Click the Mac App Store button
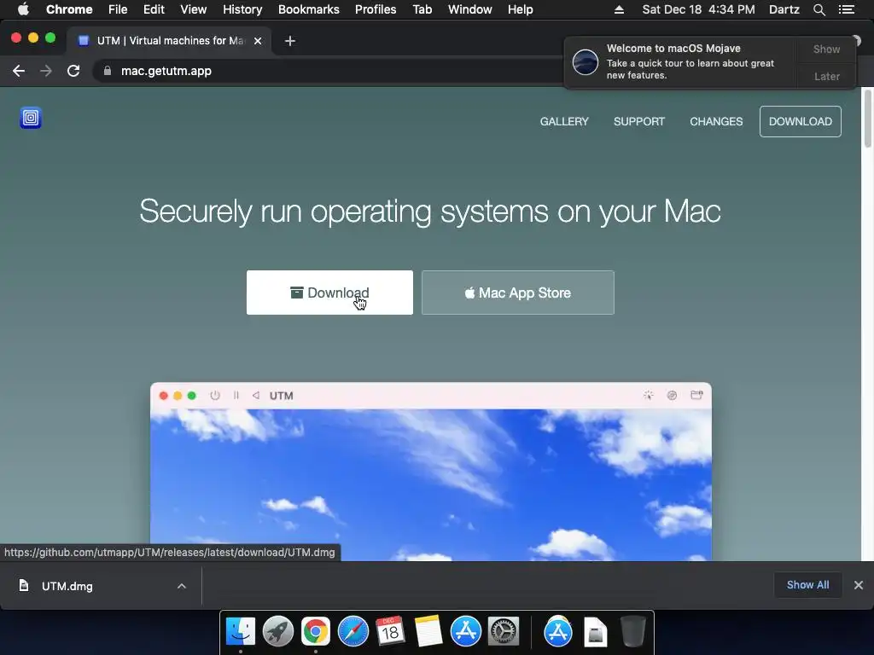The image size is (874, 655). (x=518, y=293)
